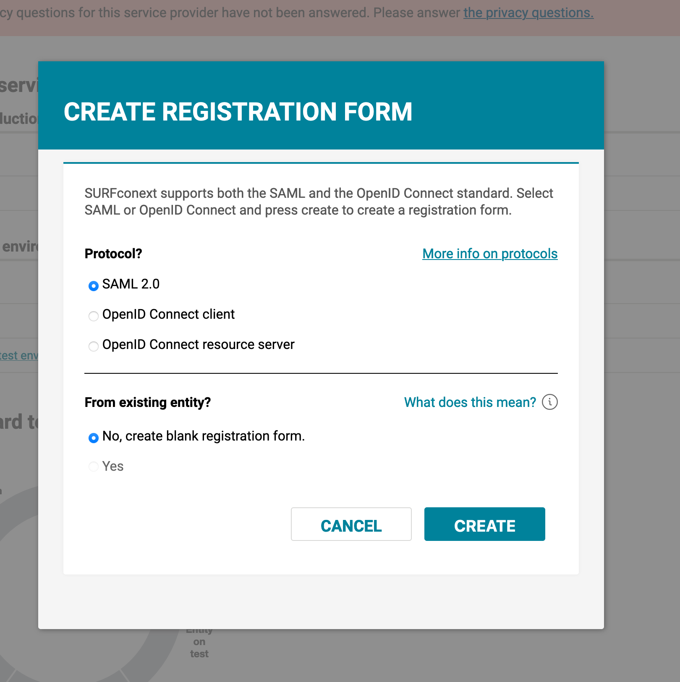Screen dimensions: 680x682
Task: Click the From existing entity? heading
Action: (x=148, y=402)
